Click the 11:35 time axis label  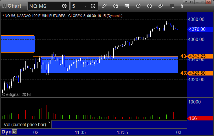[80, 132]
